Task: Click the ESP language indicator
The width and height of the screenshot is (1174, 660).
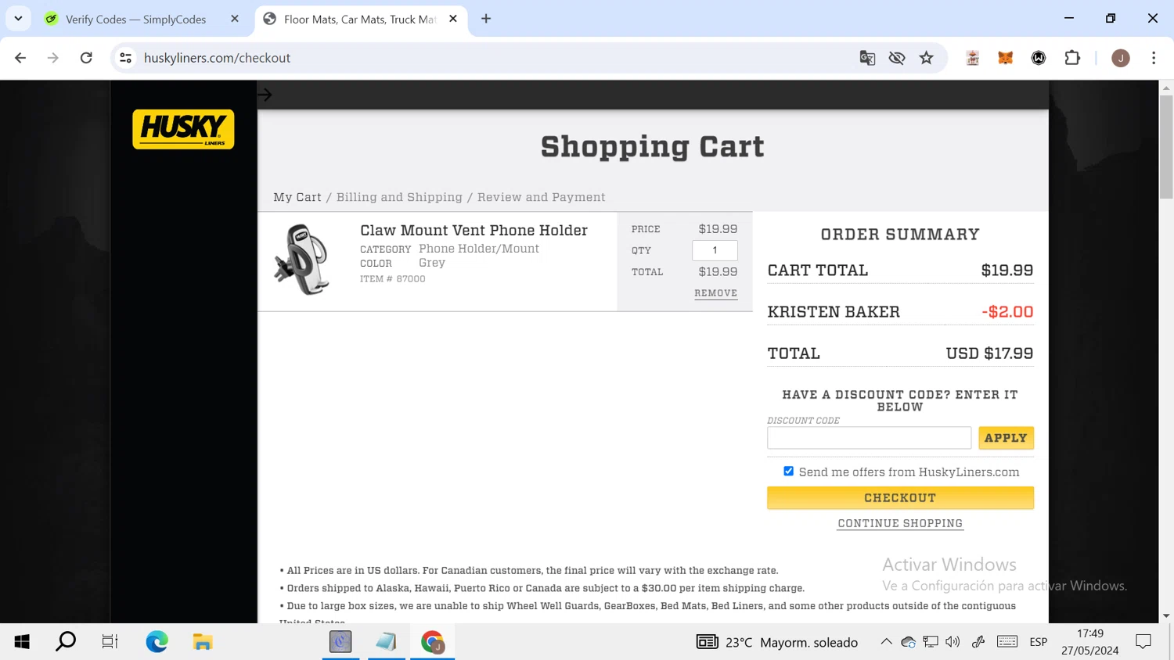Action: 1039,642
